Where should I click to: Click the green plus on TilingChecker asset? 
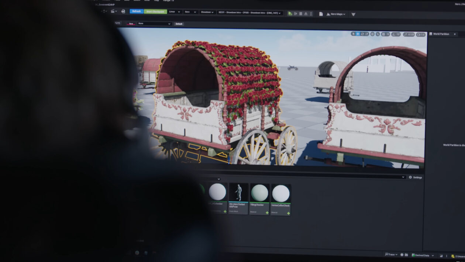tap(267, 213)
